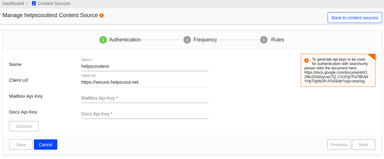The image size is (384, 159).
Task: Click the step 3 Rules circle
Action: pyautogui.click(x=264, y=40)
